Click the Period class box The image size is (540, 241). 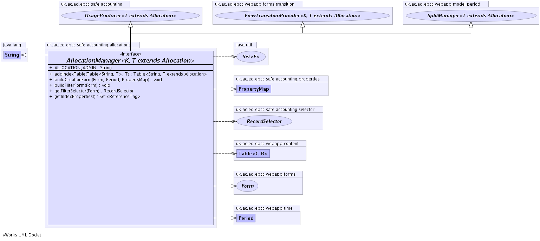click(246, 218)
